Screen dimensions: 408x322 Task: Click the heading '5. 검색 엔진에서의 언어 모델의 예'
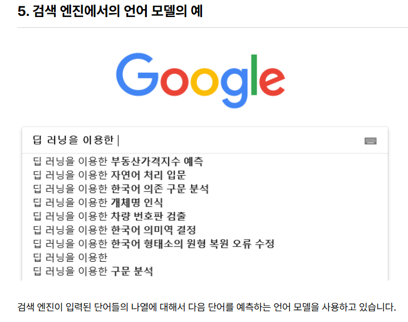click(x=110, y=11)
